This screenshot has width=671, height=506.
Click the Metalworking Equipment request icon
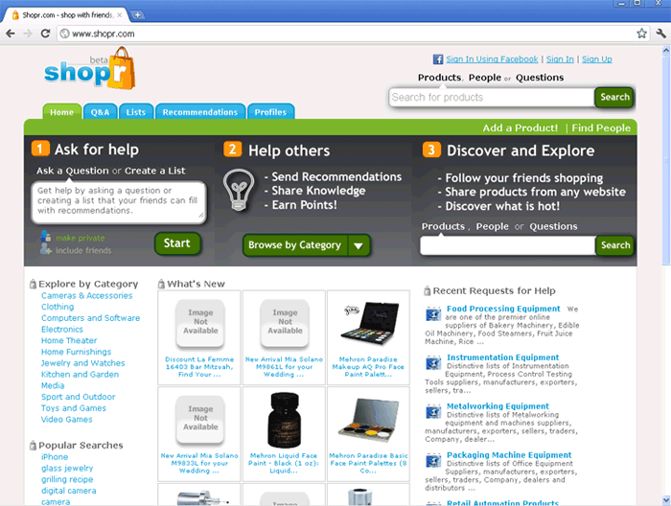click(433, 410)
